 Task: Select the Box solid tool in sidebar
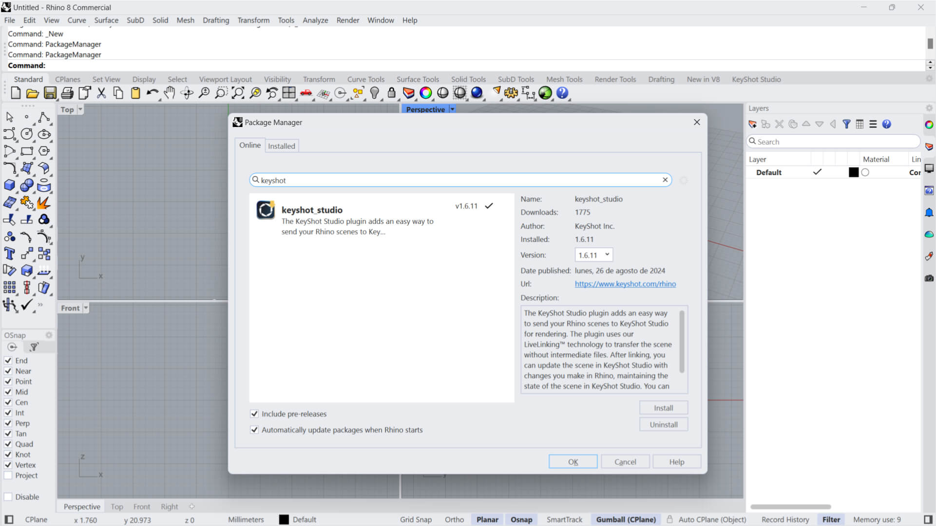(9, 185)
